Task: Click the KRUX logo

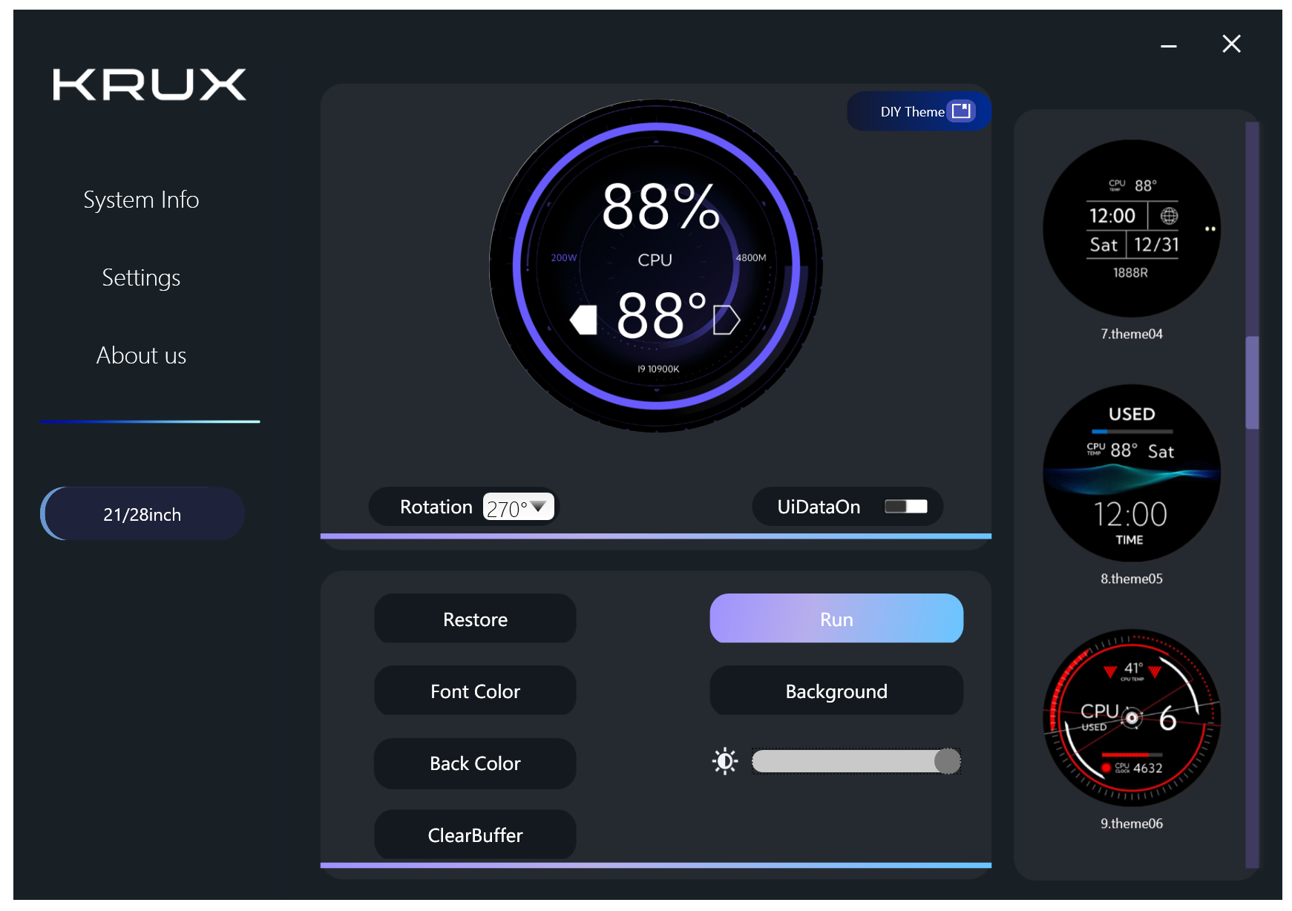Action: (x=149, y=85)
